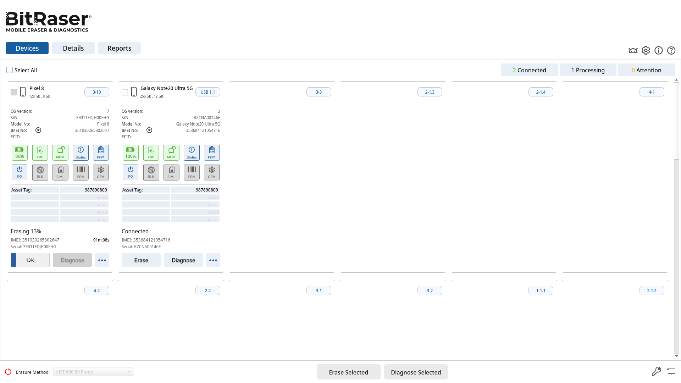Click ESN barcode icon on Pixel 8 card
The image size is (681, 383).
pyautogui.click(x=81, y=172)
